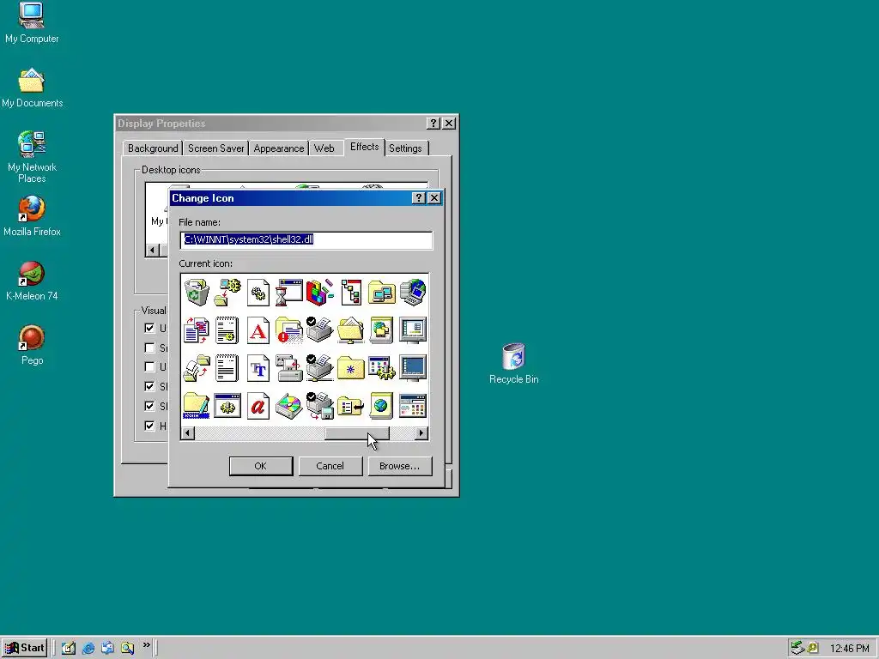879x659 pixels.
Task: Select K-Meleon 74 desktop shortcut
Action: [x=32, y=281]
